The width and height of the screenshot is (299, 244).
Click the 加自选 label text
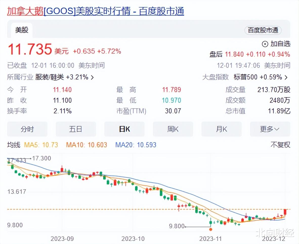[x=280, y=44]
